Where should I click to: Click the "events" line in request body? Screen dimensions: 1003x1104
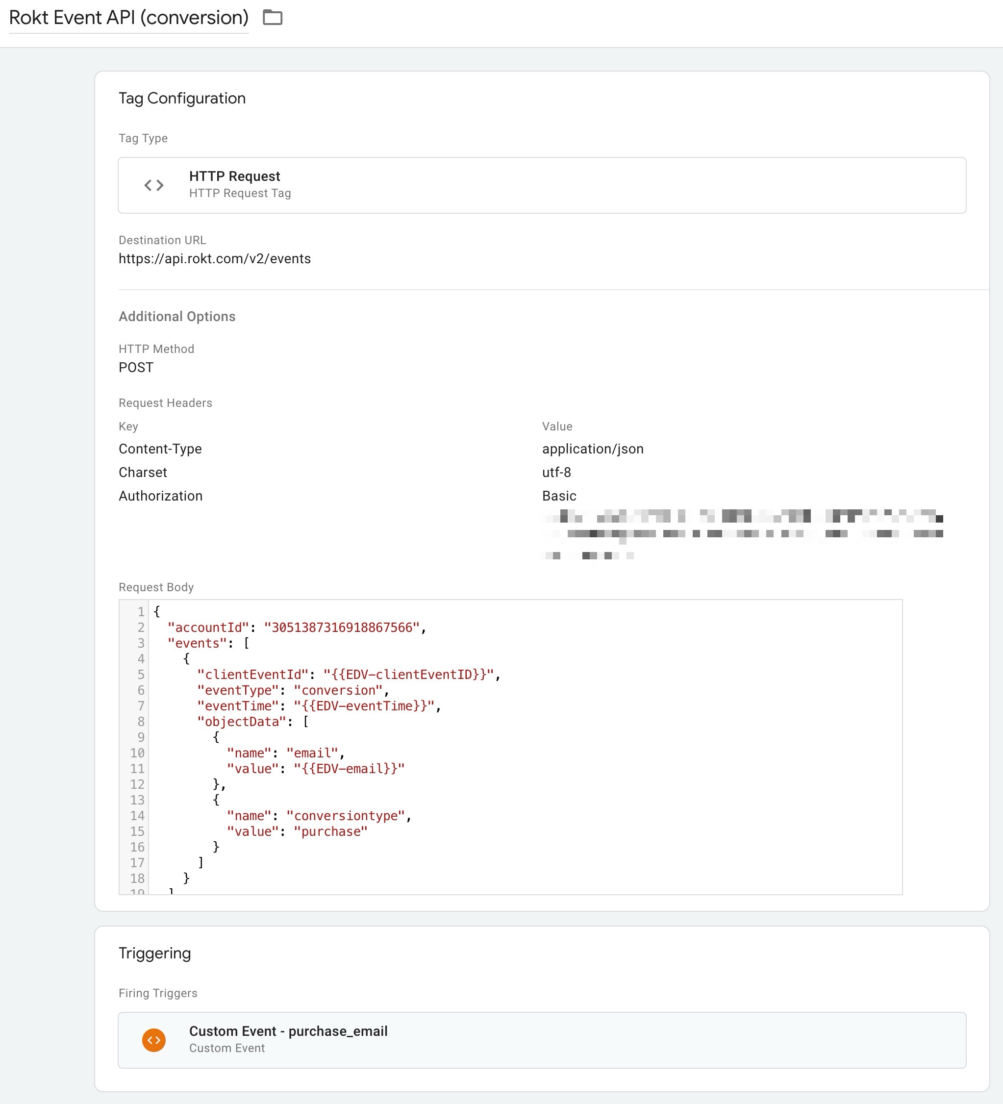209,643
